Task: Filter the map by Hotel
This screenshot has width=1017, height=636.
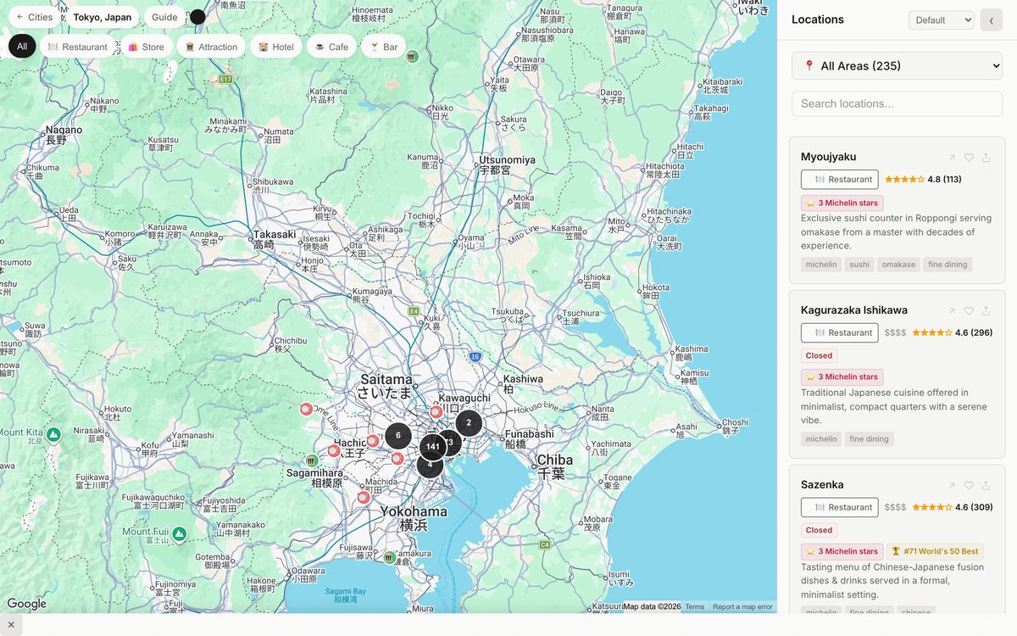Action: [276, 47]
